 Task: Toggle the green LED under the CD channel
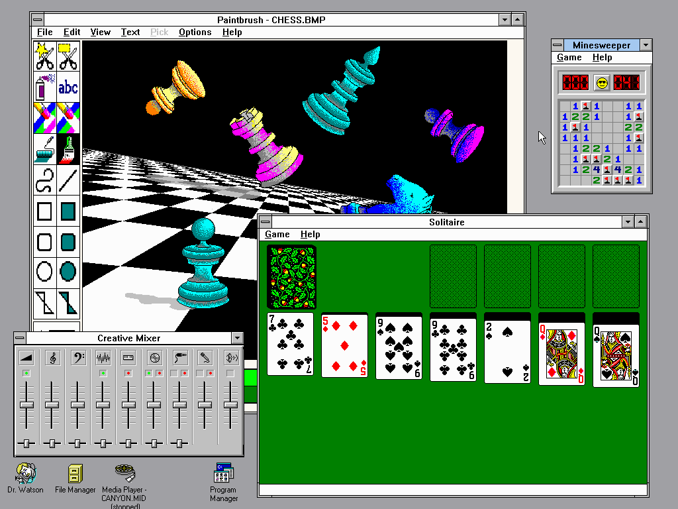149,373
